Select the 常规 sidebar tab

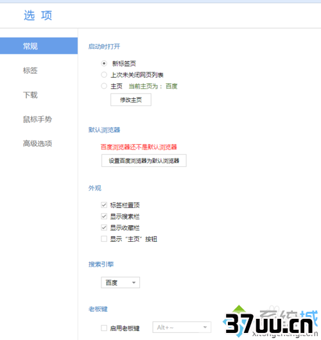point(39,46)
